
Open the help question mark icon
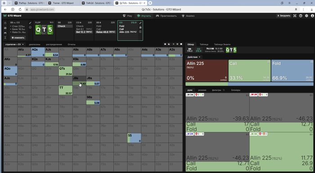301,16
